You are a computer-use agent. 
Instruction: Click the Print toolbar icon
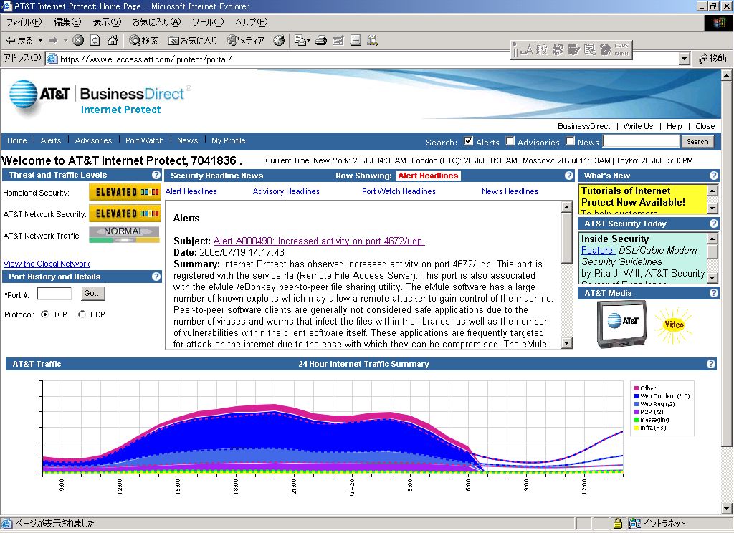[321, 41]
